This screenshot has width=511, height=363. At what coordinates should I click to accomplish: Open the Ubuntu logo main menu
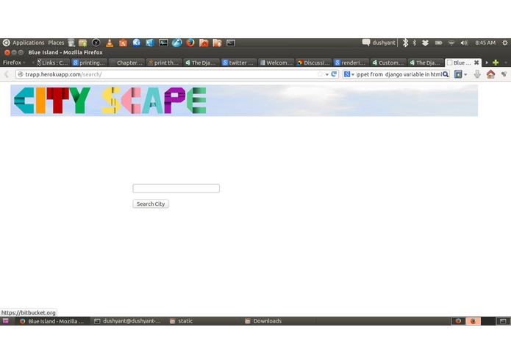[x=6, y=43]
